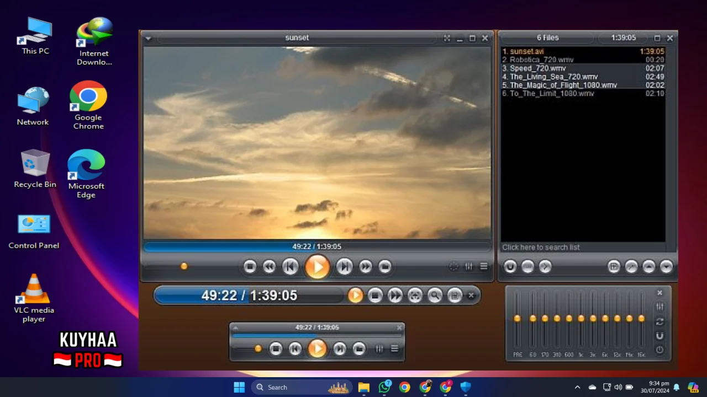Click Stop on the large time control bar

tap(375, 296)
